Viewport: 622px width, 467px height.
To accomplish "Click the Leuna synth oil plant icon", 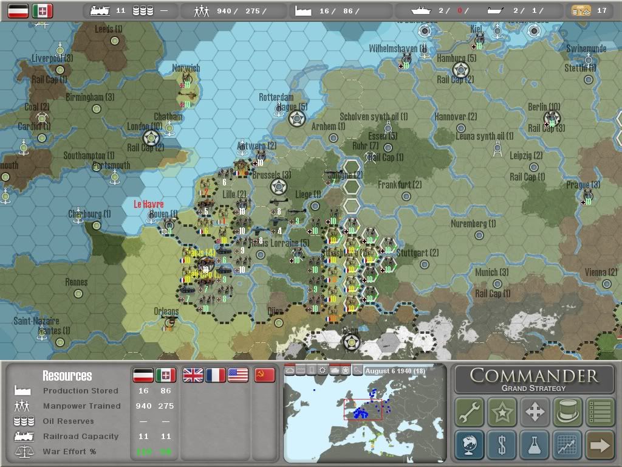I will [497, 150].
